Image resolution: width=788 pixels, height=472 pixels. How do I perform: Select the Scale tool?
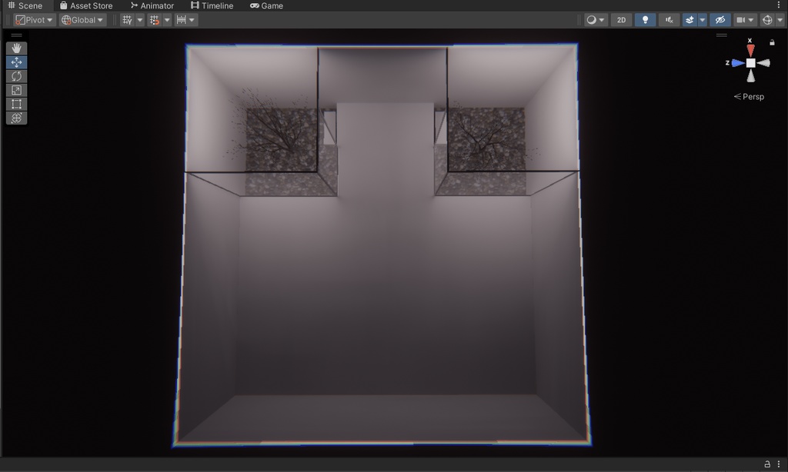(x=16, y=91)
